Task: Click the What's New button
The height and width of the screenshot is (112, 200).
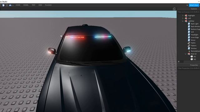Action: (x=194, y=5)
